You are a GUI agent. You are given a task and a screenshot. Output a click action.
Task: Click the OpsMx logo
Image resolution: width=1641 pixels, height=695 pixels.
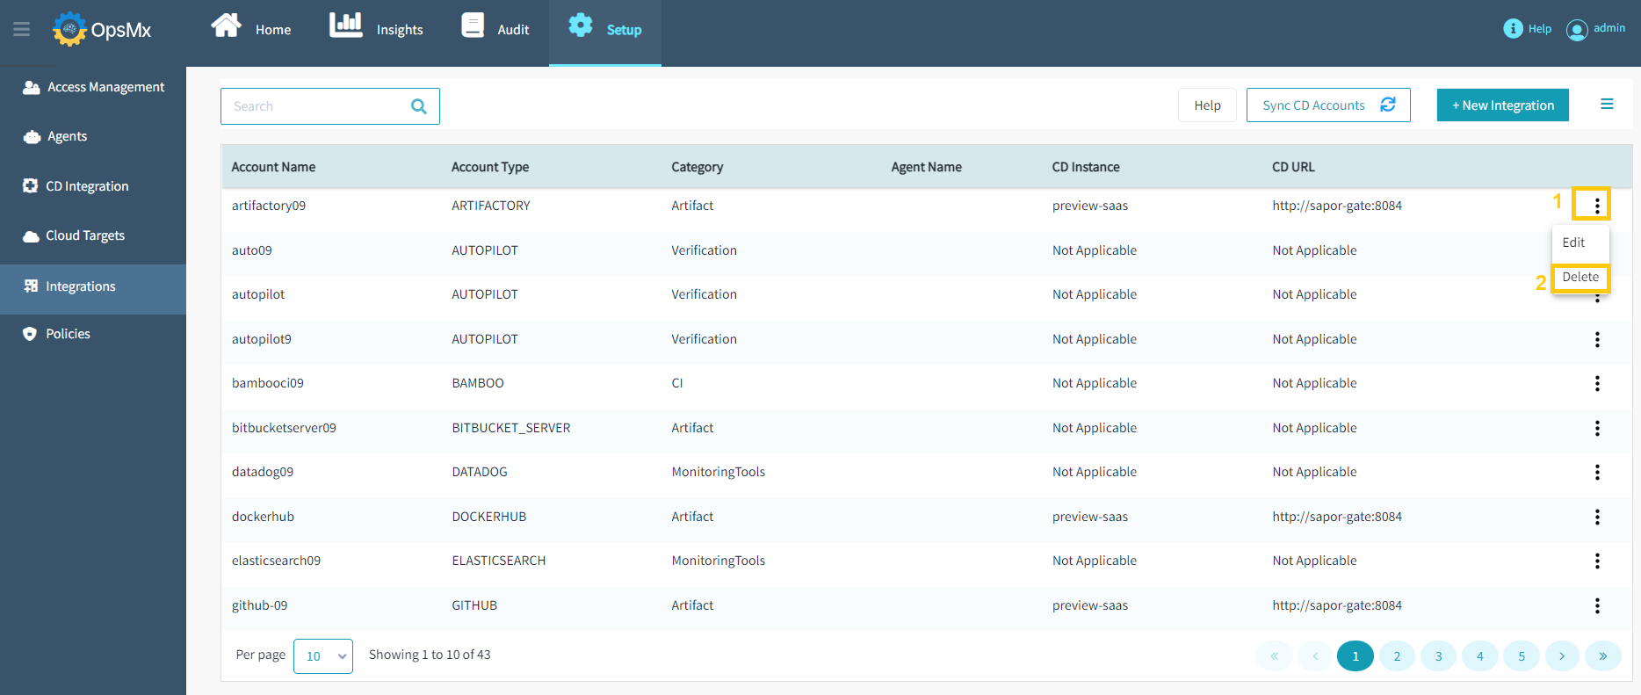pos(102,29)
